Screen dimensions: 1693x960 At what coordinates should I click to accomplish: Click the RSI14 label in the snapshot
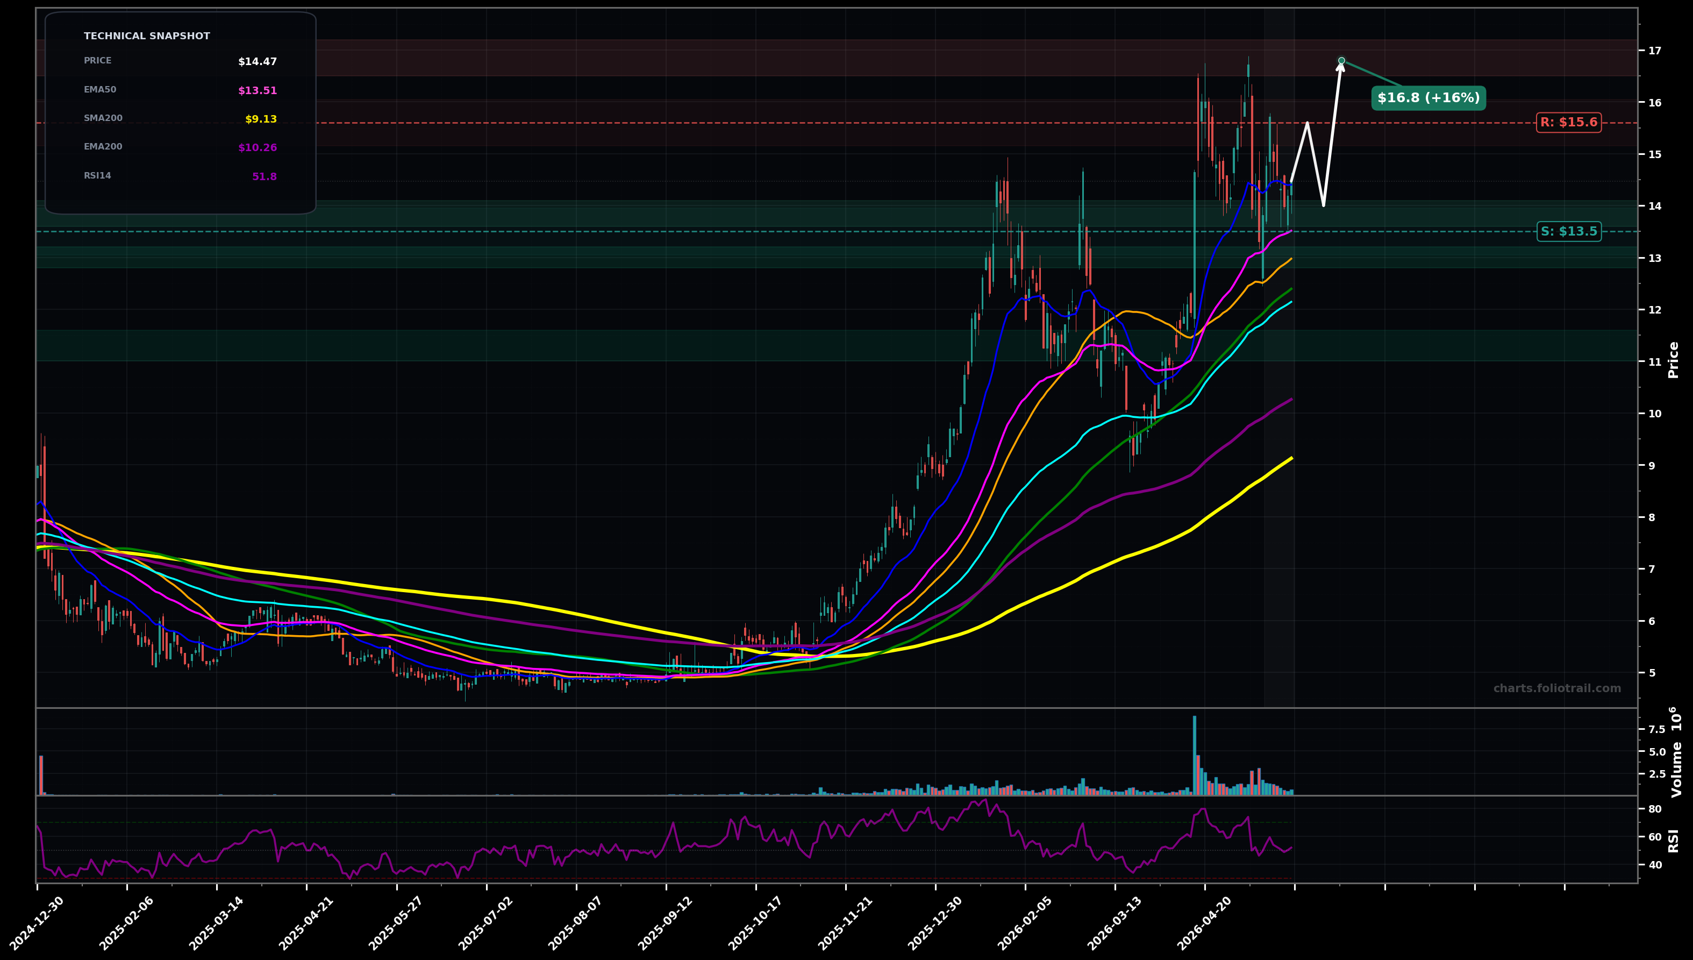coord(97,176)
